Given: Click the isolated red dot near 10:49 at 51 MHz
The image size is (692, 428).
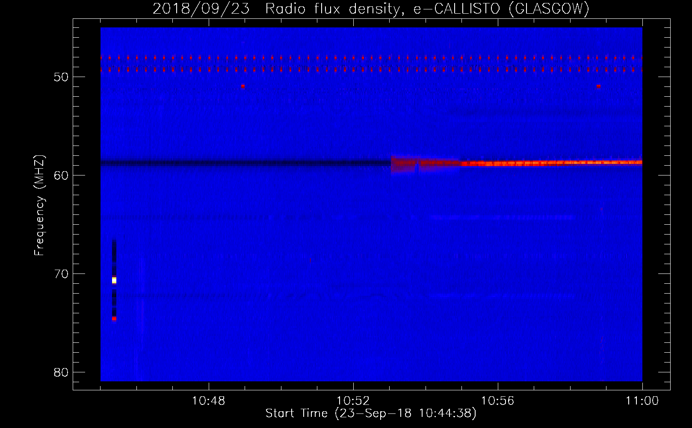Looking at the screenshot, I should click(242, 86).
